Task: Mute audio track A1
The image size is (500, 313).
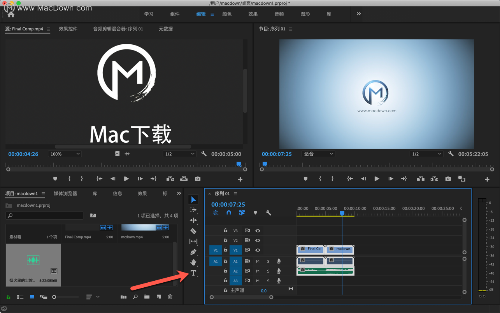Action: [x=258, y=261]
